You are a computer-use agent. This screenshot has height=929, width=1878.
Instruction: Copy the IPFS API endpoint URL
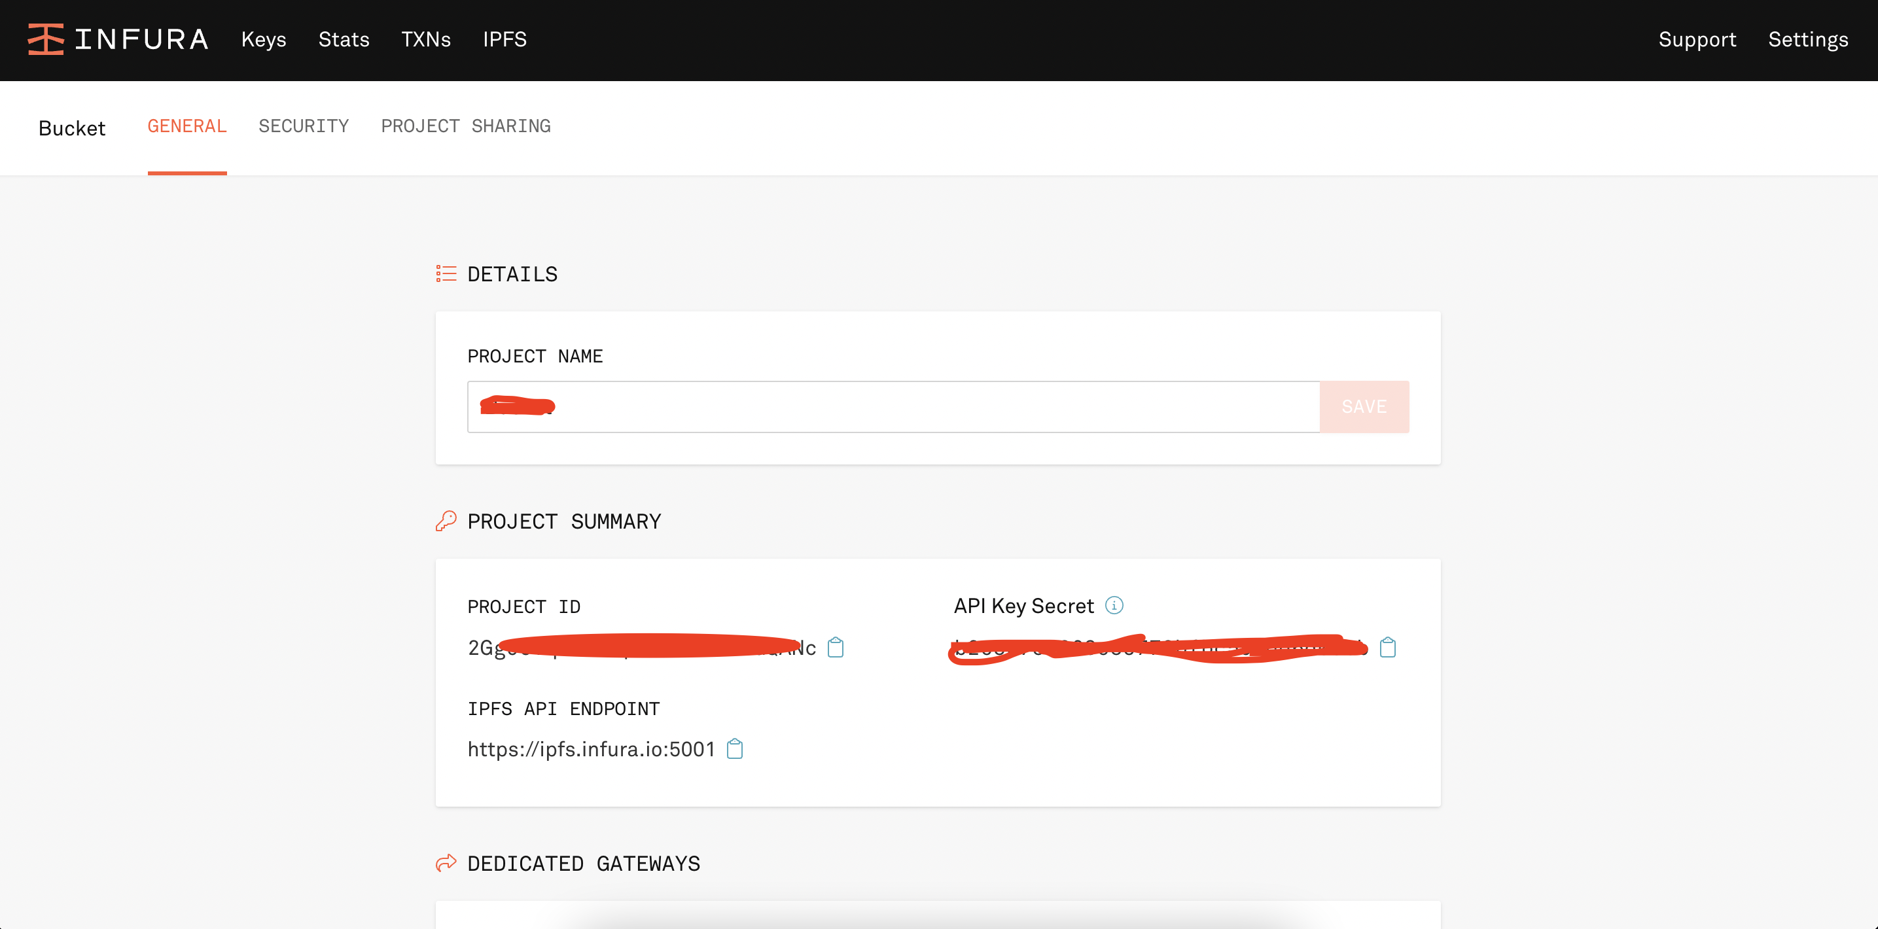point(735,749)
